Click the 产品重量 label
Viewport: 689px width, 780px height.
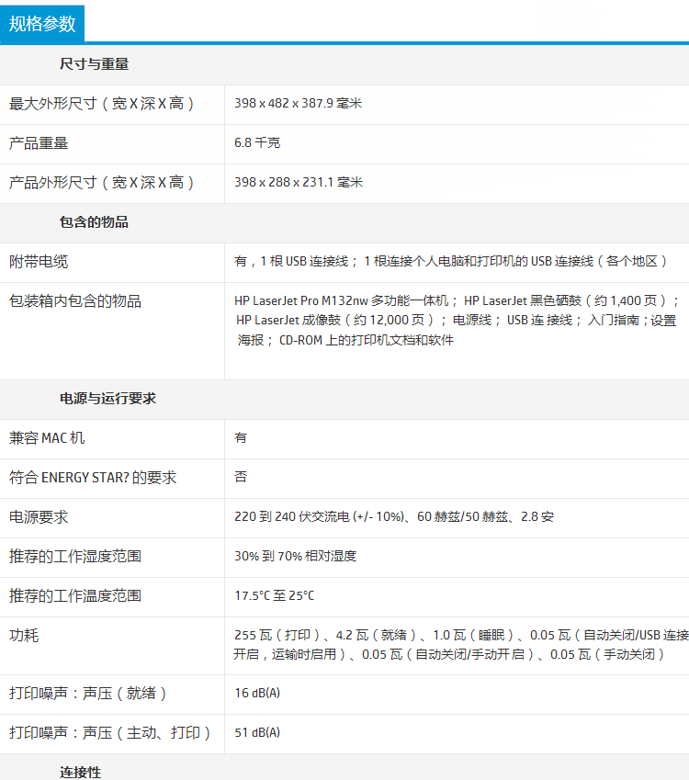(39, 143)
